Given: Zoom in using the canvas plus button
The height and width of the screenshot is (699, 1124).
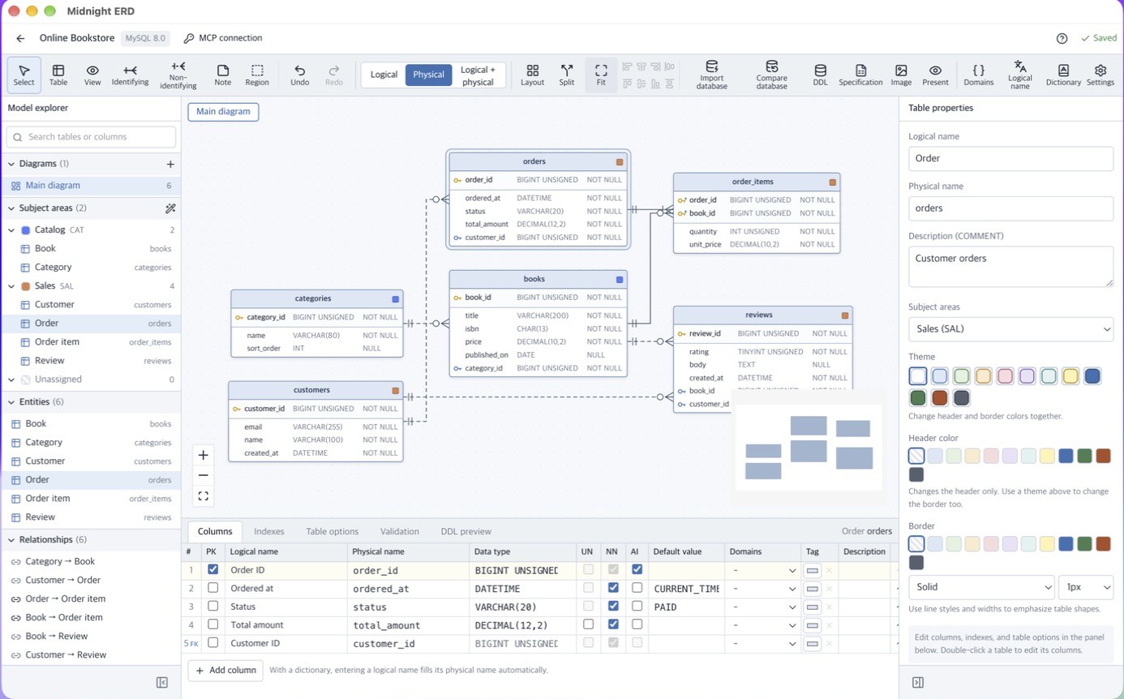Looking at the screenshot, I should tap(203, 455).
